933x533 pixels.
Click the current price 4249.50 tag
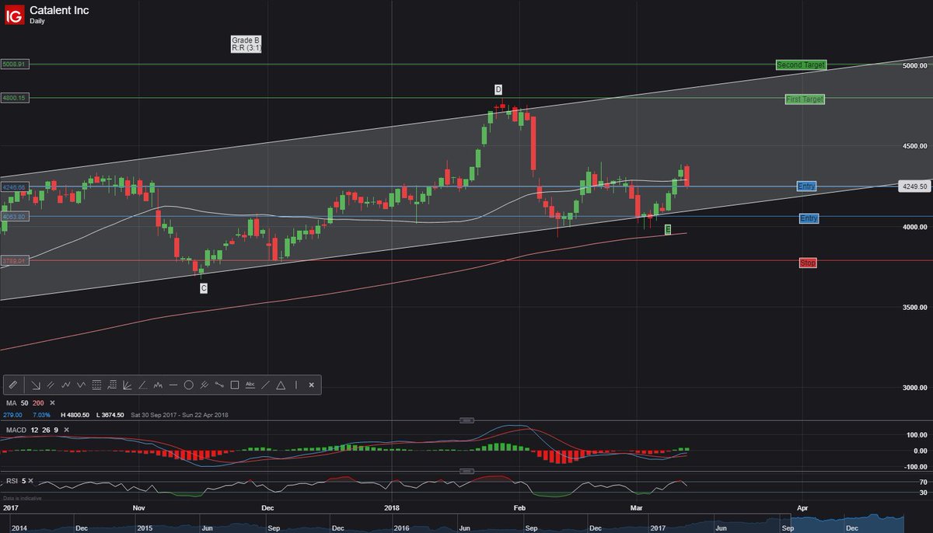(x=914, y=186)
